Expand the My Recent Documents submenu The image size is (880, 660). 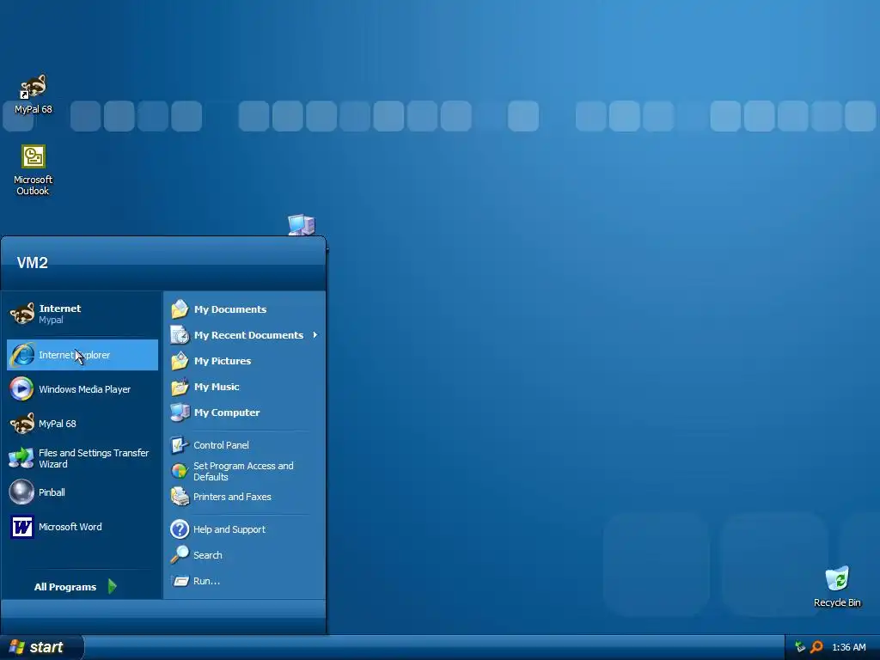pos(245,335)
